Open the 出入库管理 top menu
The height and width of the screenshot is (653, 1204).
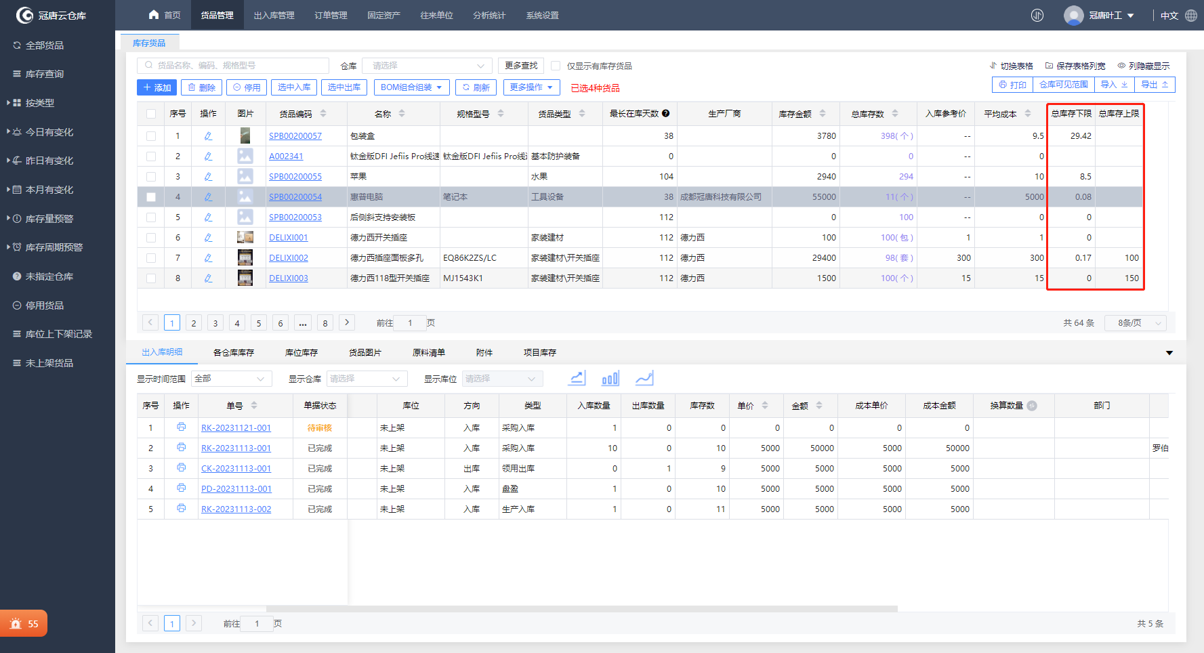point(274,16)
